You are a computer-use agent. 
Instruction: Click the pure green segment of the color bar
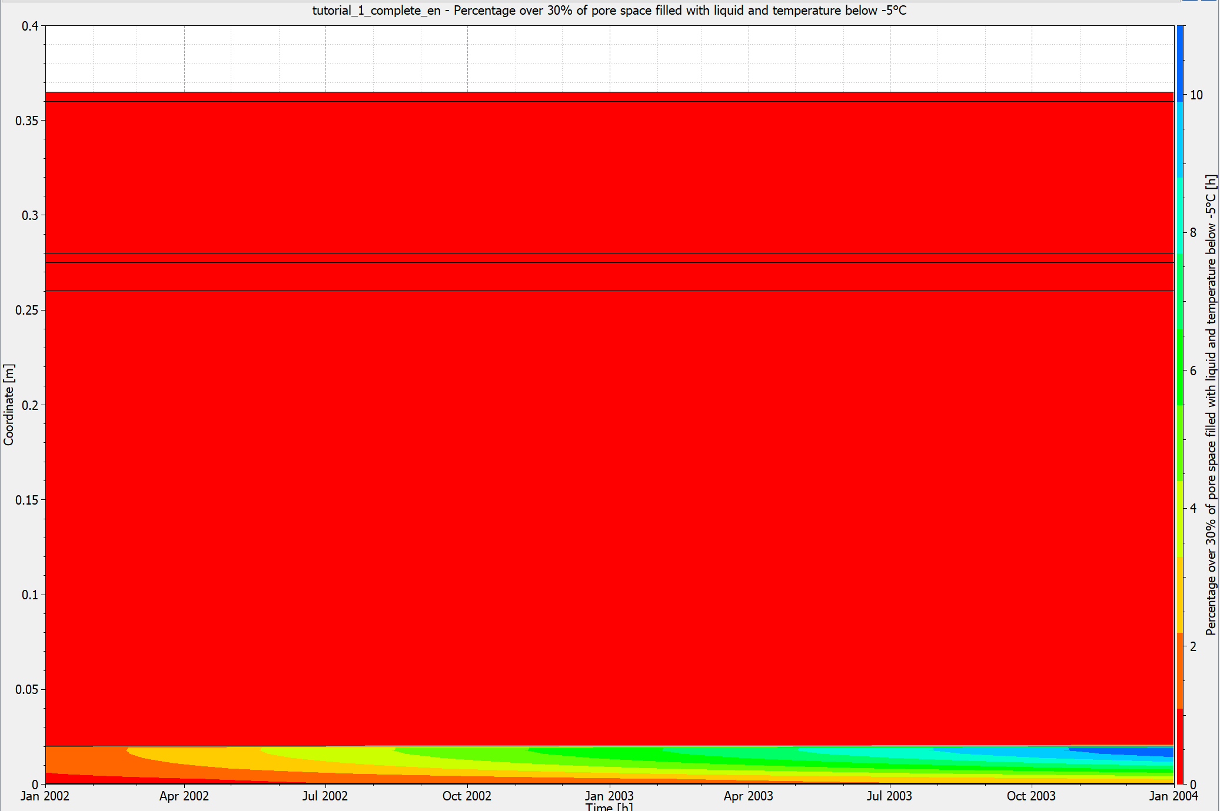click(1180, 367)
